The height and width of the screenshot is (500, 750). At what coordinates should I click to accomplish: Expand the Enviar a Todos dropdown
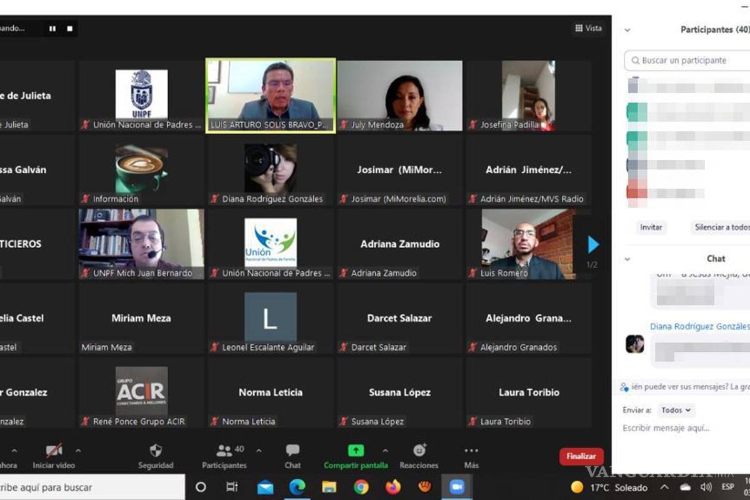click(x=676, y=410)
